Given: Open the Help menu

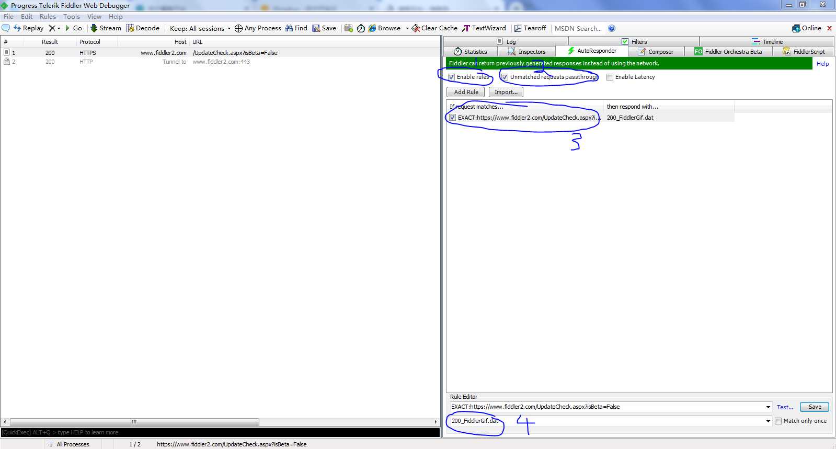Looking at the screenshot, I should [x=116, y=17].
